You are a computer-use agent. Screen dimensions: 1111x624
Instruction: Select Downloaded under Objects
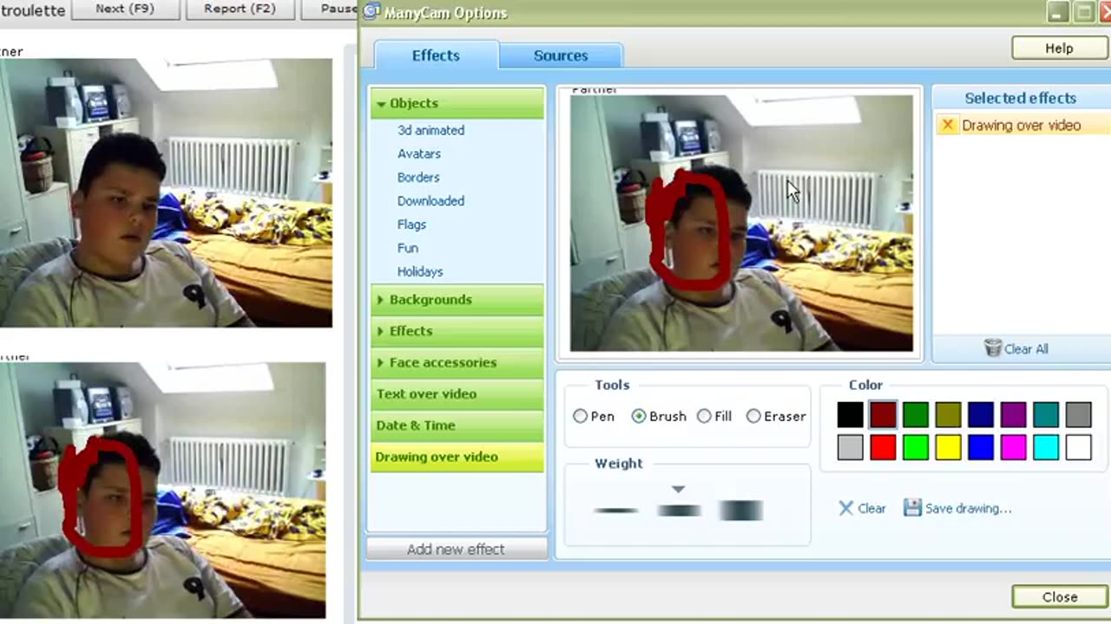click(431, 200)
